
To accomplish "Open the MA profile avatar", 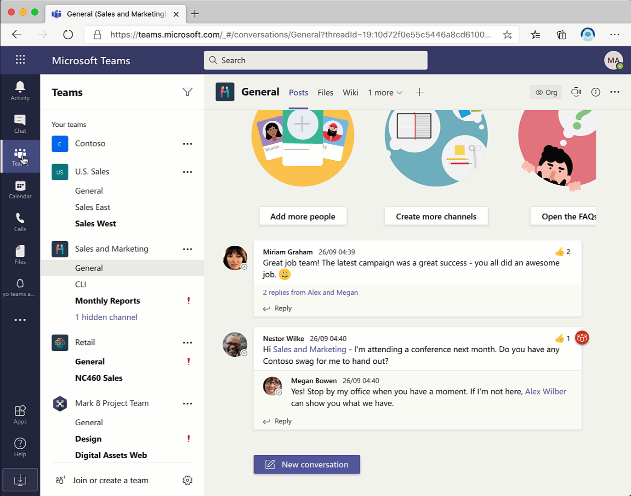I will click(x=614, y=60).
